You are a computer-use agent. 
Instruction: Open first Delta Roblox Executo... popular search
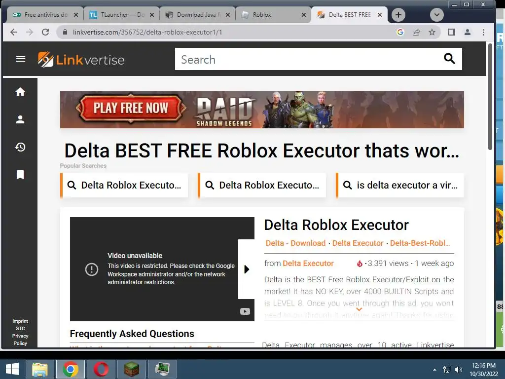(x=124, y=186)
